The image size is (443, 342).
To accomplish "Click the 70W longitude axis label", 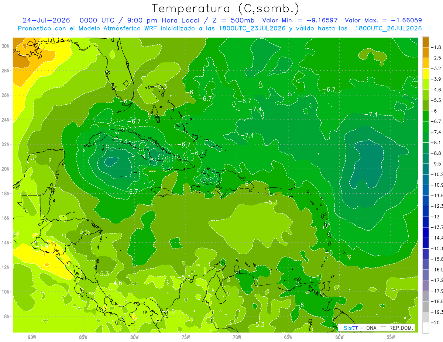I will point(237,337).
